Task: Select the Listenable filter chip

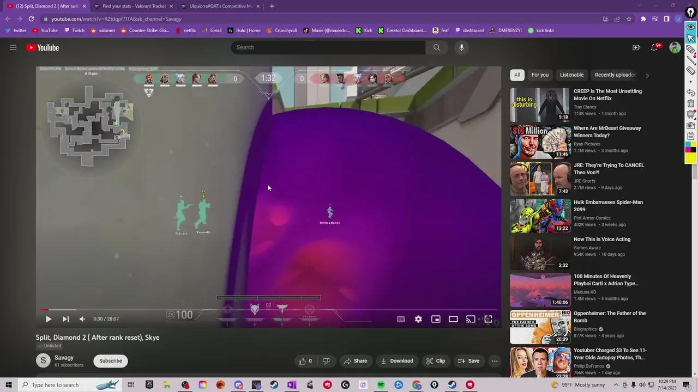Action: coord(571,75)
